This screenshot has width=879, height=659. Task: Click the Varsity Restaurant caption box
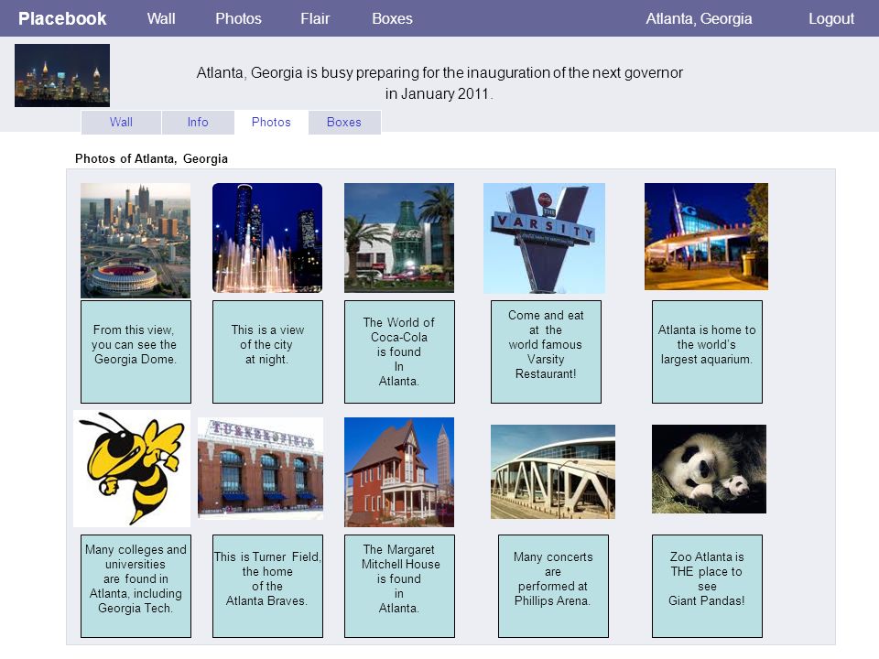(x=546, y=351)
